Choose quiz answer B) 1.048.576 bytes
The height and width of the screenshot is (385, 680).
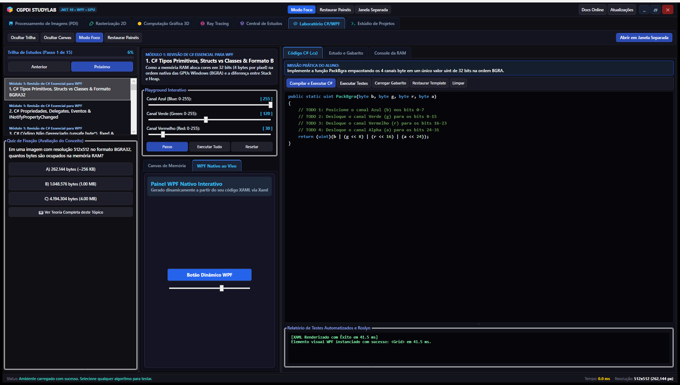71,184
